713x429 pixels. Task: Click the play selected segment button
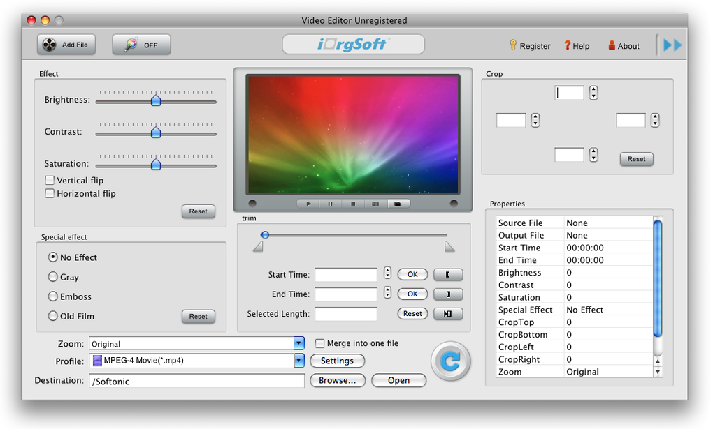(x=448, y=314)
